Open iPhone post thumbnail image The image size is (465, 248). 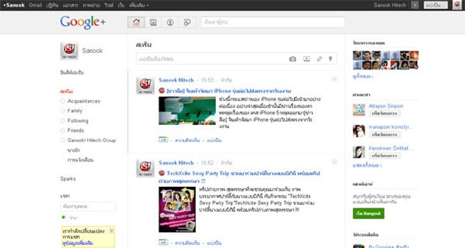187,111
